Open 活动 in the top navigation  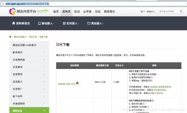[x=77, y=12]
